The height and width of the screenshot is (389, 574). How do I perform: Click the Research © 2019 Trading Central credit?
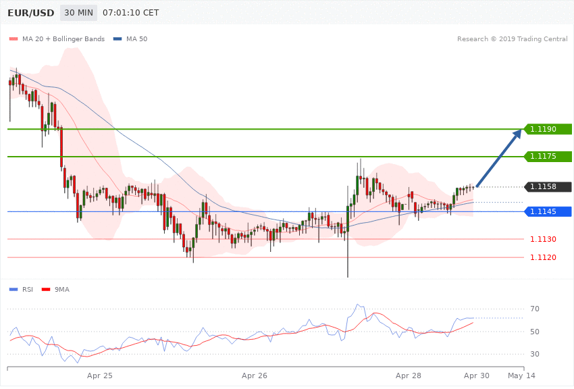coord(512,38)
